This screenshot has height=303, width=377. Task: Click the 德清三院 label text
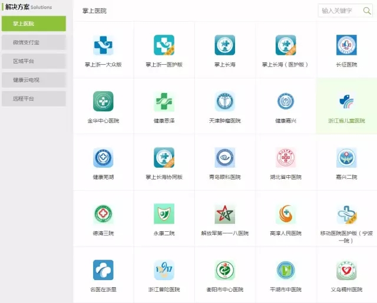click(103, 233)
